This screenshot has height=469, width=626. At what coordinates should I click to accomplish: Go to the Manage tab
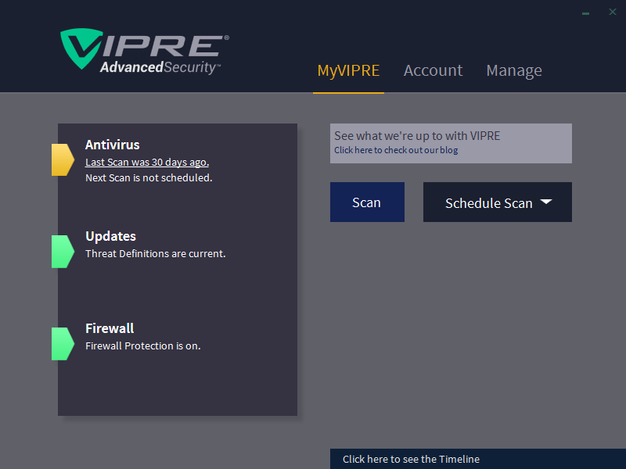tap(514, 70)
